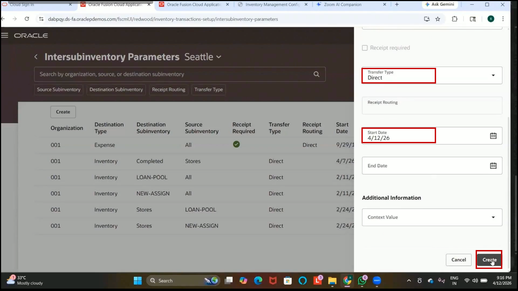
Task: Open the weather widget showing 33°C
Action: [x=25, y=280]
